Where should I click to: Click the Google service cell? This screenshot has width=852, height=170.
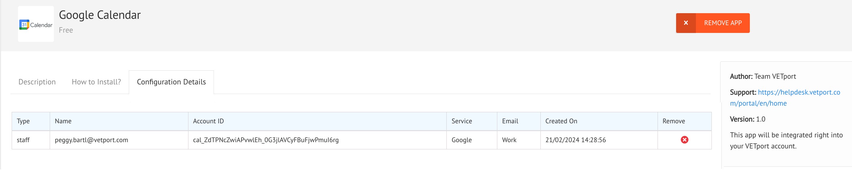click(x=472, y=140)
